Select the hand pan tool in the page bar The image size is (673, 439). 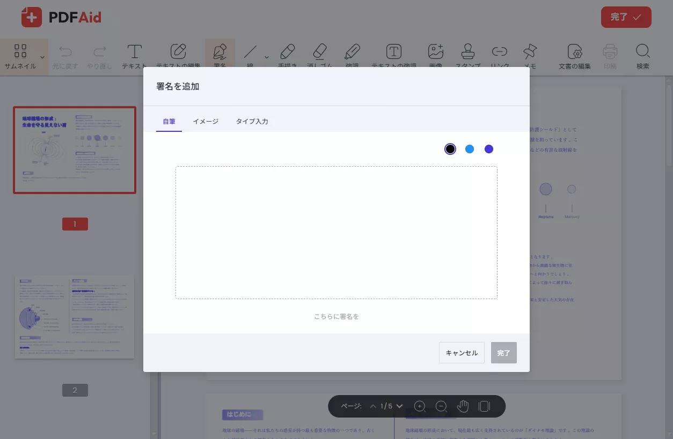pyautogui.click(x=463, y=406)
